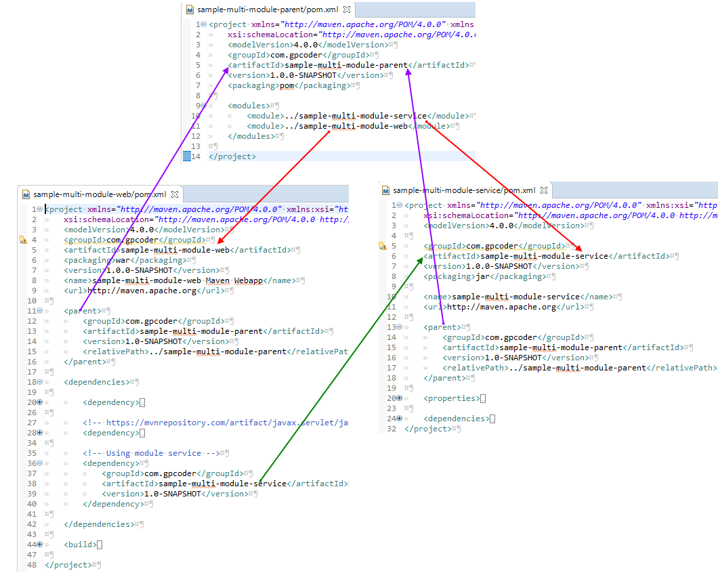Screen dimensions: 718x575
Task: Click warning marker on service pom groupId line
Action: click(382, 246)
